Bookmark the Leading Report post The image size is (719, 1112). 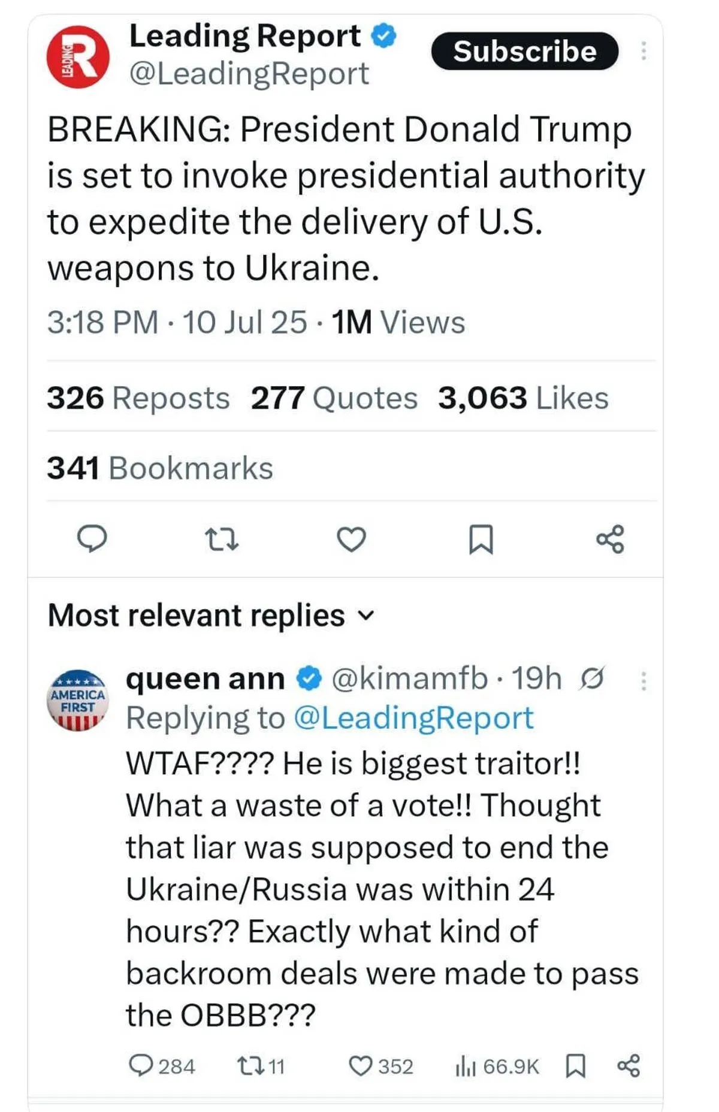pyautogui.click(x=481, y=539)
